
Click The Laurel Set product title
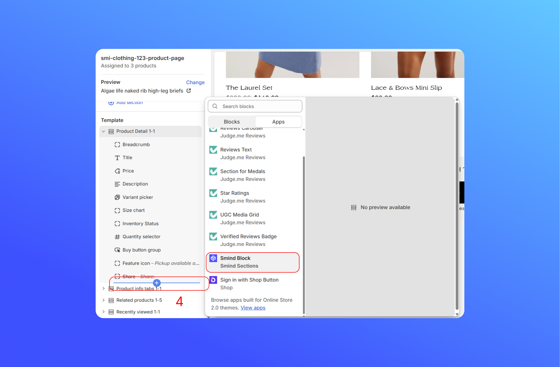tap(249, 88)
